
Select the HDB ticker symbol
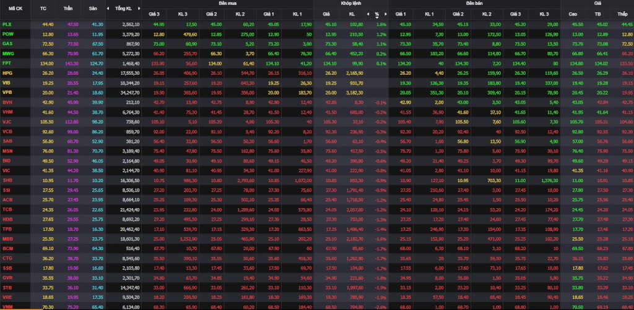(7, 219)
